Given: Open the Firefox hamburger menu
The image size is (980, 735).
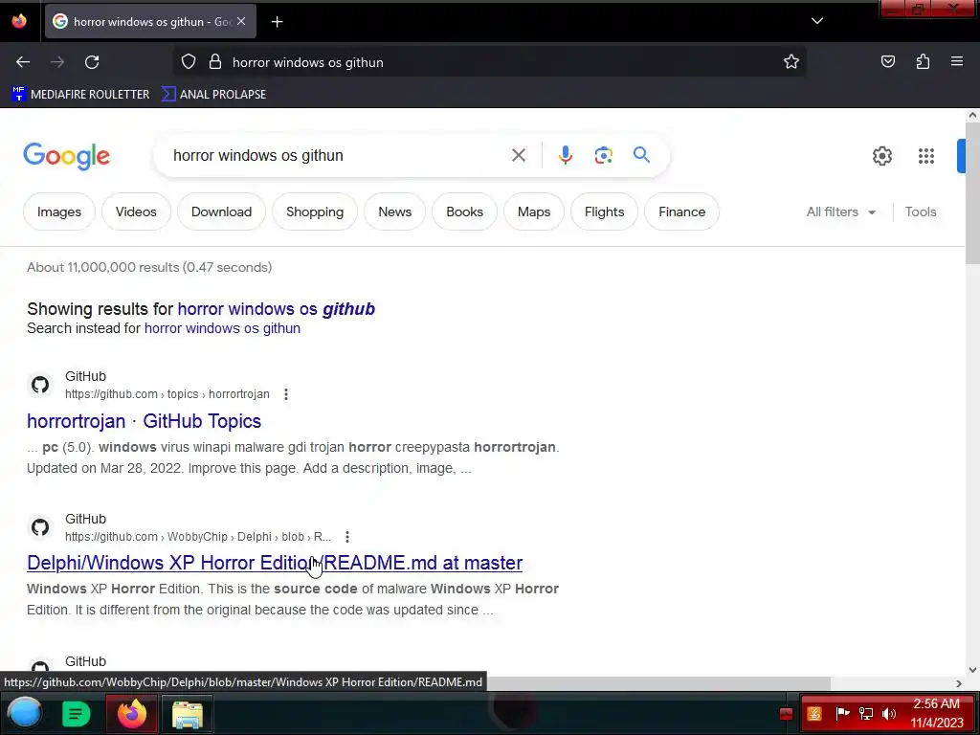Looking at the screenshot, I should pos(957,61).
